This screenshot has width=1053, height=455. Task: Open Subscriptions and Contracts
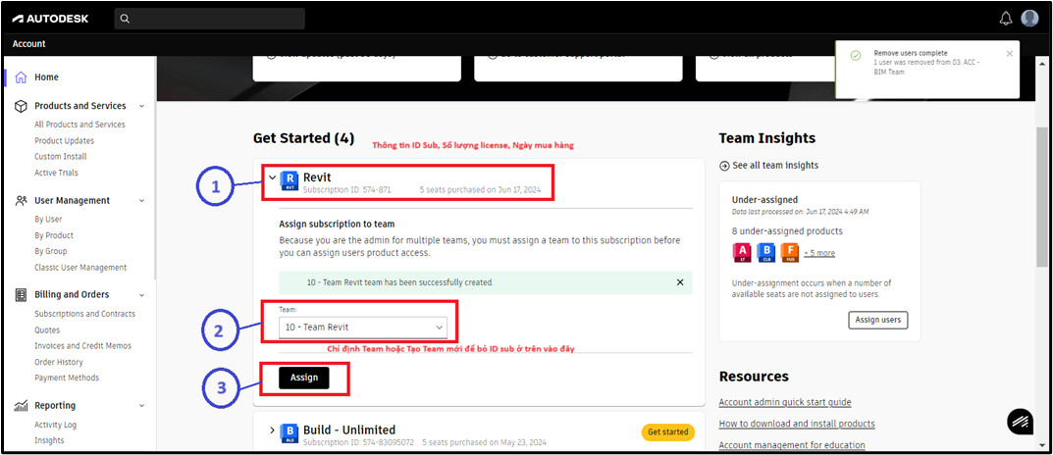click(84, 314)
